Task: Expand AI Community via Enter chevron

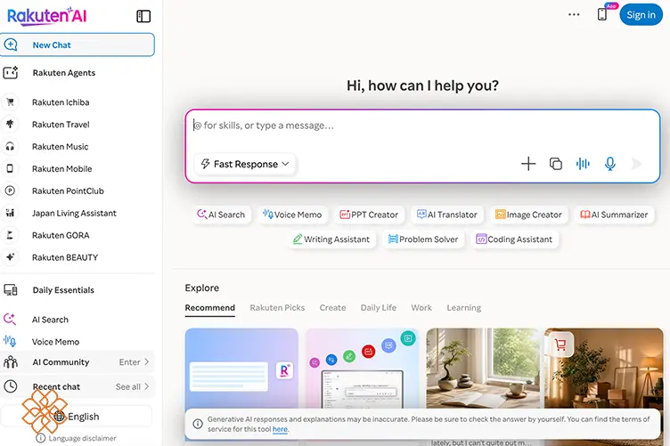Action: click(135, 362)
